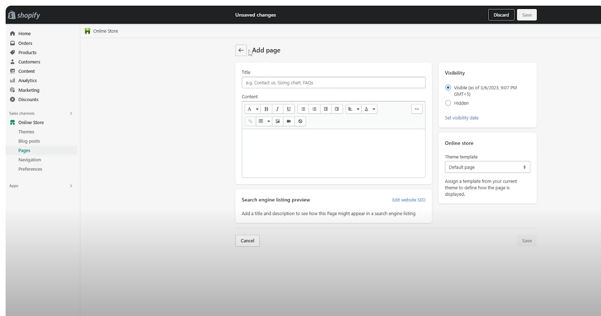Viewport: 601px width, 316px height.
Task: Click the Online Store icon in sidebar
Action: coord(13,122)
